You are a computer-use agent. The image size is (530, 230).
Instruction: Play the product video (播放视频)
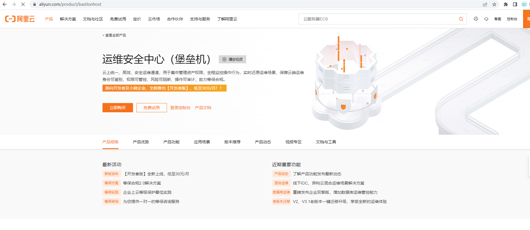[x=232, y=59]
